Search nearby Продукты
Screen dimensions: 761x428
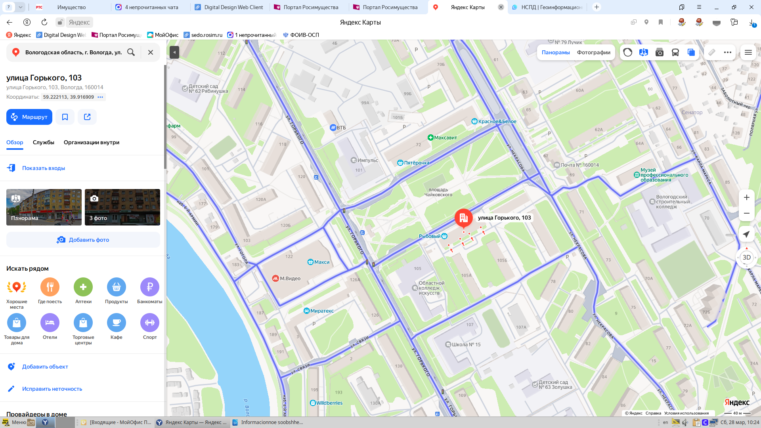(117, 290)
